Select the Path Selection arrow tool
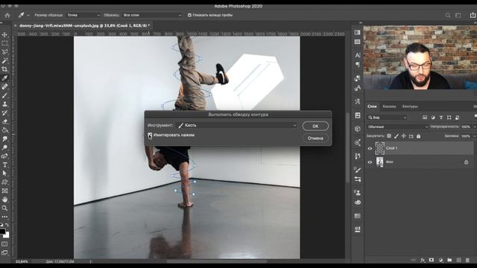Screen dimensions: 477x268 pos(4,173)
